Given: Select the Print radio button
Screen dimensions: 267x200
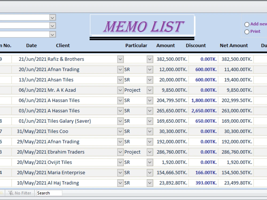Looking at the screenshot, I should [247, 32].
